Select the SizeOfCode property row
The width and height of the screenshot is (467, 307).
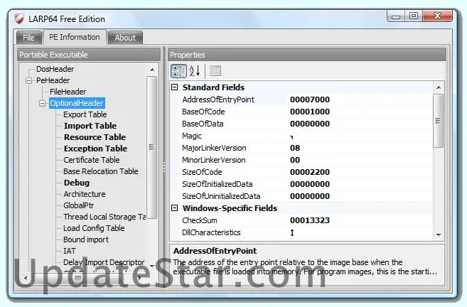coord(301,172)
